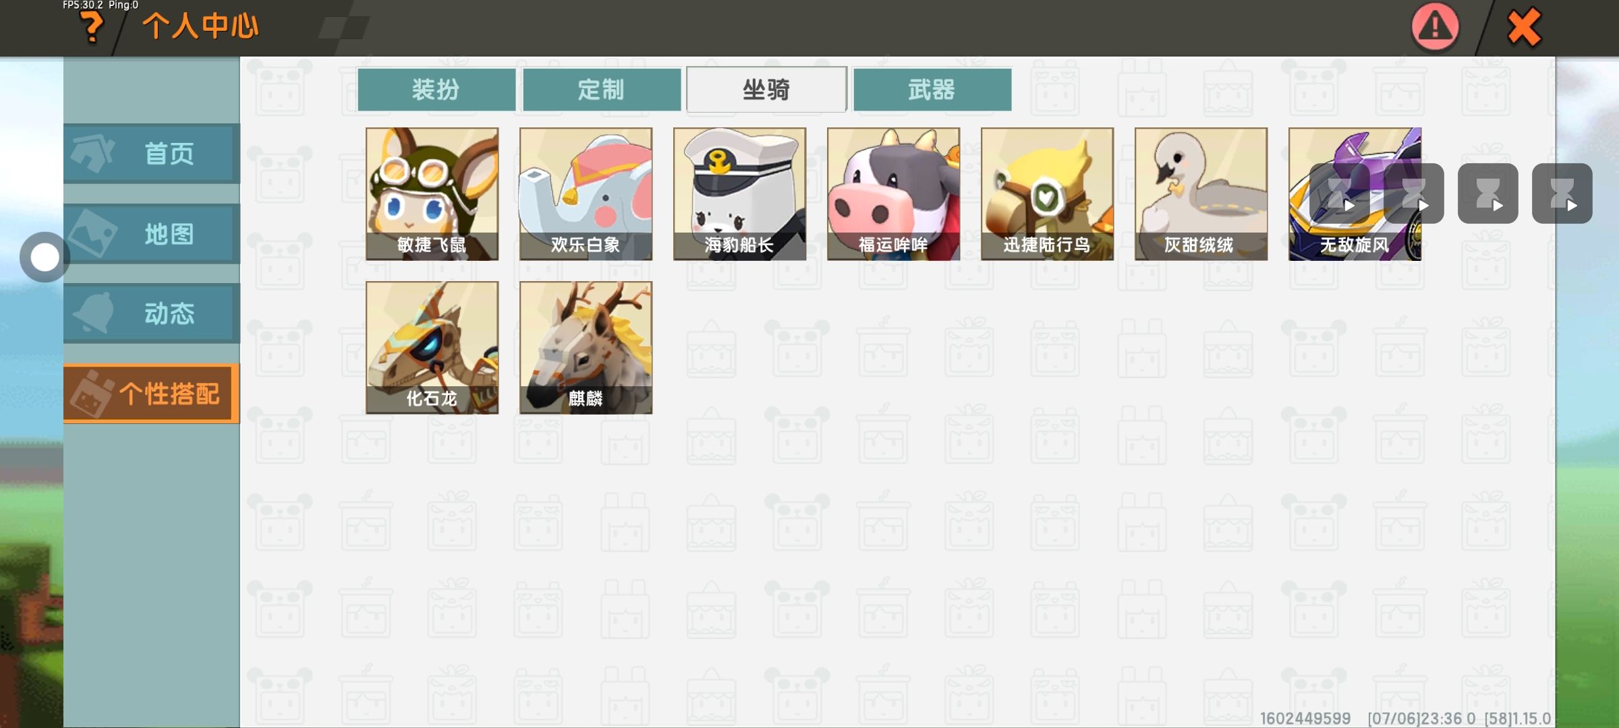Select the 敏捷飞鼠 mount thumbnail
This screenshot has height=728, width=1619.
pyautogui.click(x=432, y=194)
